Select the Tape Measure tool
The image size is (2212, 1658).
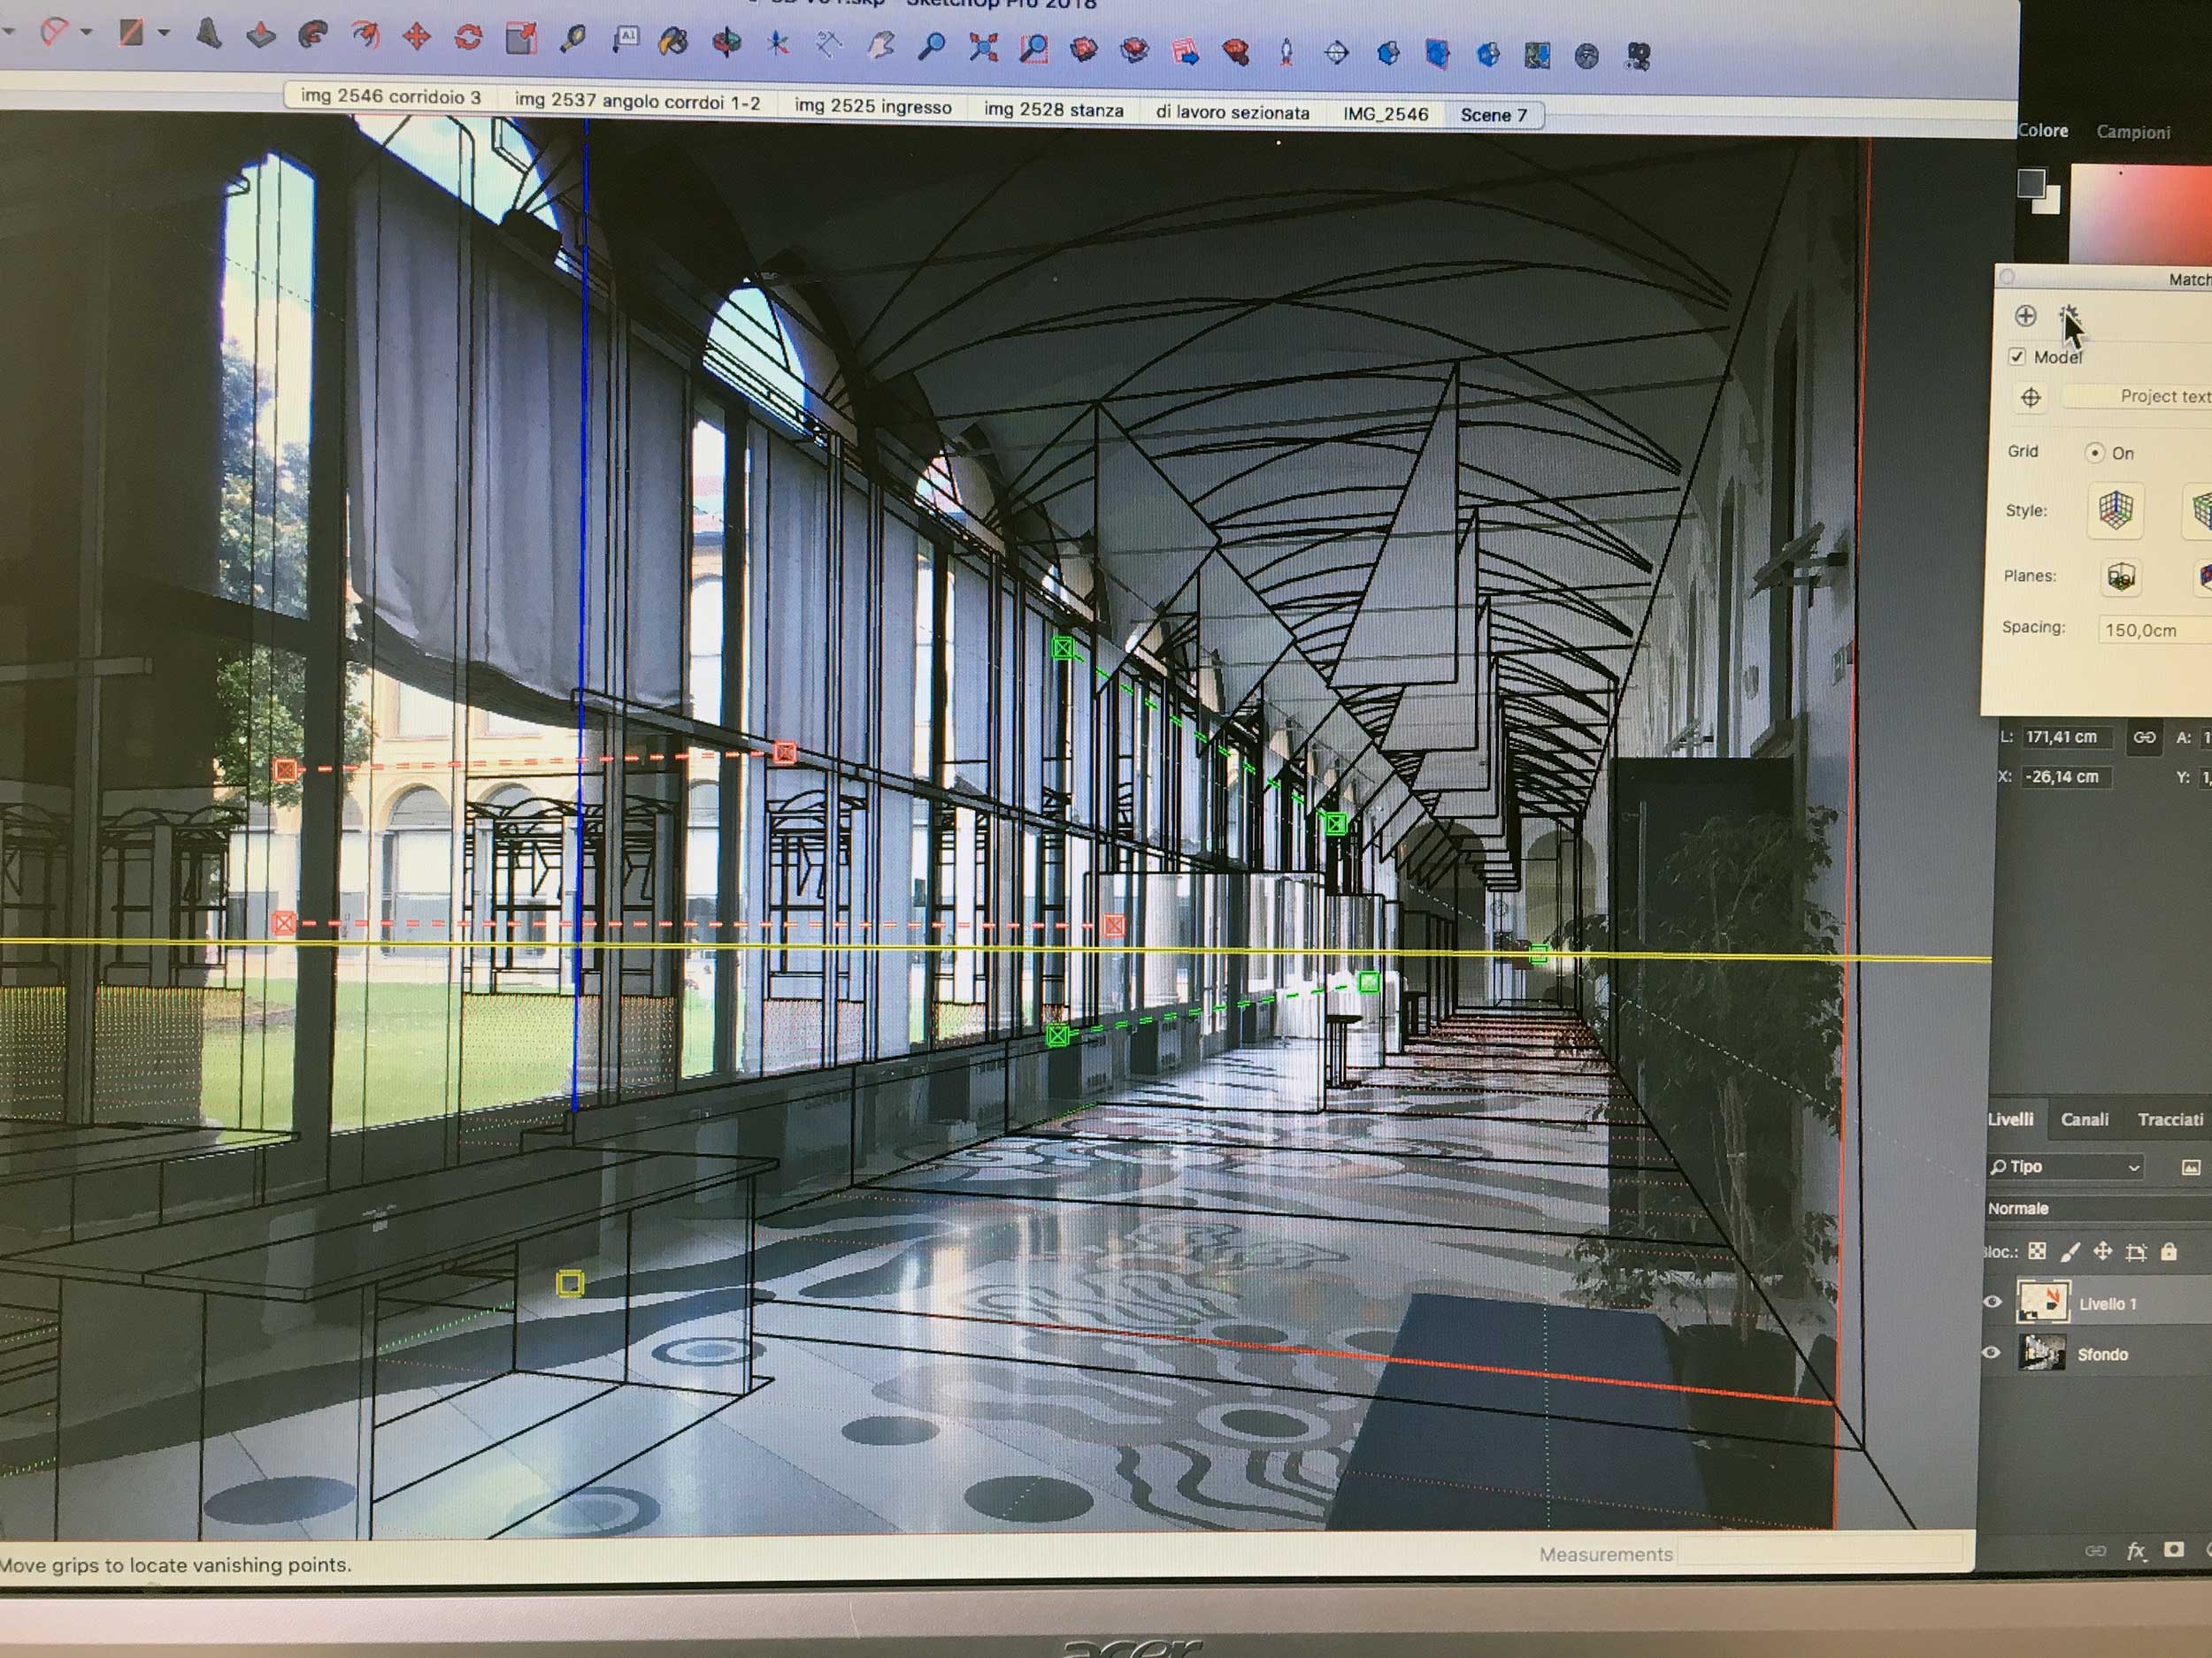573,40
